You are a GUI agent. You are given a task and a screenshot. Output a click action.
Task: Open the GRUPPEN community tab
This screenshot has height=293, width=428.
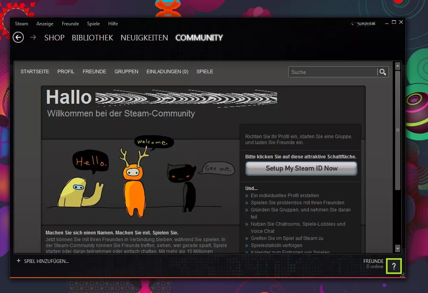pos(126,72)
